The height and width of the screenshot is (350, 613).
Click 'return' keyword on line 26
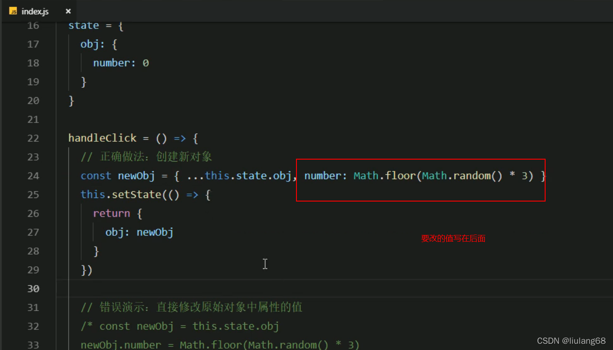112,213
